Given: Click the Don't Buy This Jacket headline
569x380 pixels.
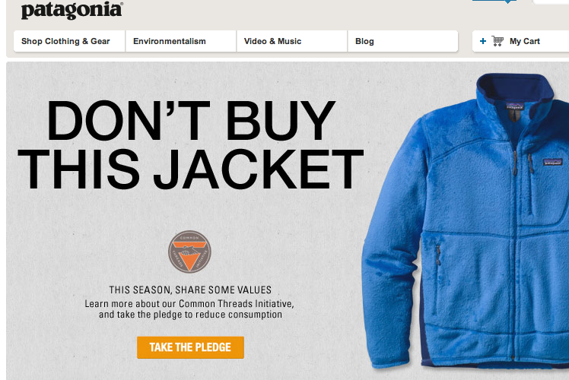Looking at the screenshot, I should (x=190, y=144).
